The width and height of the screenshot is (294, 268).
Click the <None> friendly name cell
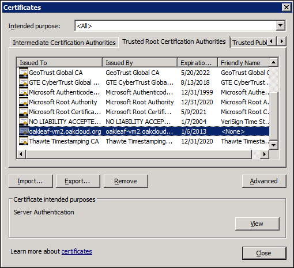click(x=233, y=131)
